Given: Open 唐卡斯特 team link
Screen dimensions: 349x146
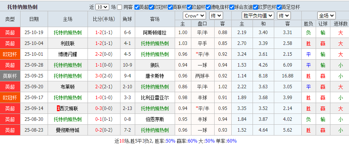Looking at the screenshot, I should click(155, 76).
